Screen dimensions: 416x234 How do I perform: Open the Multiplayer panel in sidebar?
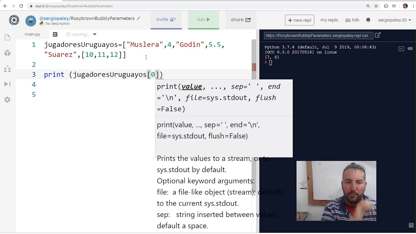(7, 69)
